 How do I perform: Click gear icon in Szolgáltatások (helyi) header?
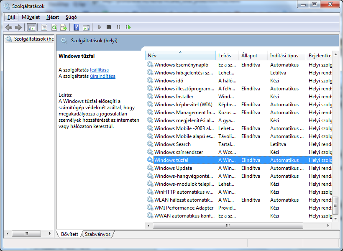pos(64,41)
